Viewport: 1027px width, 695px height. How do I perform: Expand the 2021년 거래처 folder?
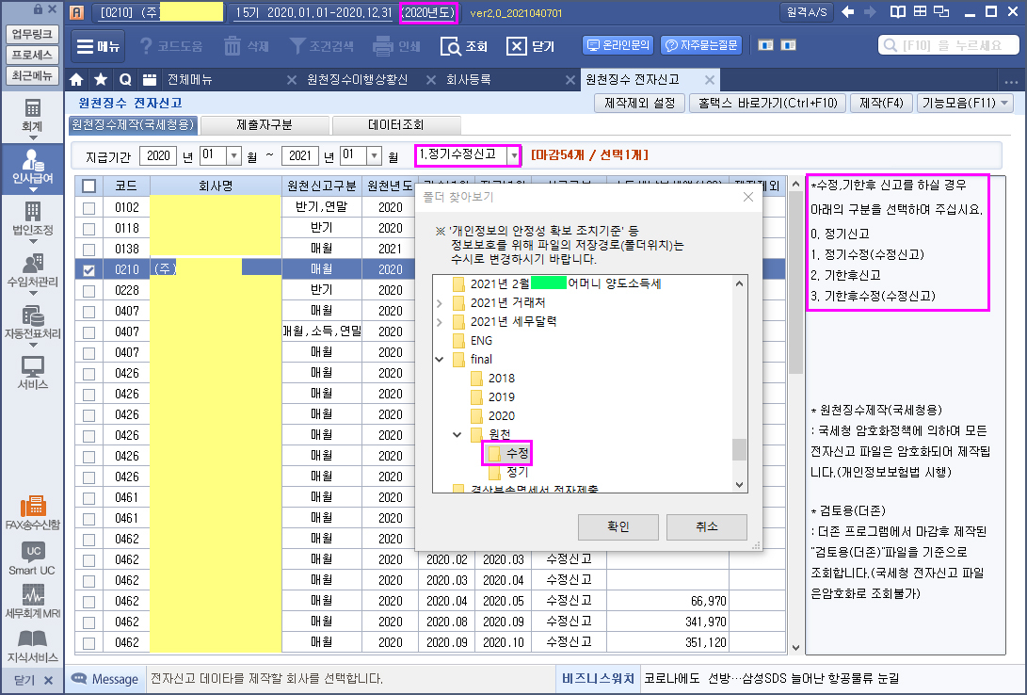pyautogui.click(x=440, y=302)
